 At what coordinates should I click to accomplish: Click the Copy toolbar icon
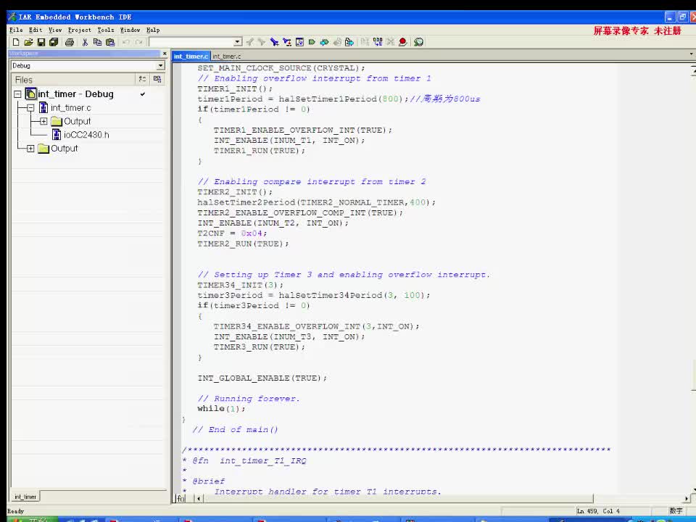click(x=97, y=42)
